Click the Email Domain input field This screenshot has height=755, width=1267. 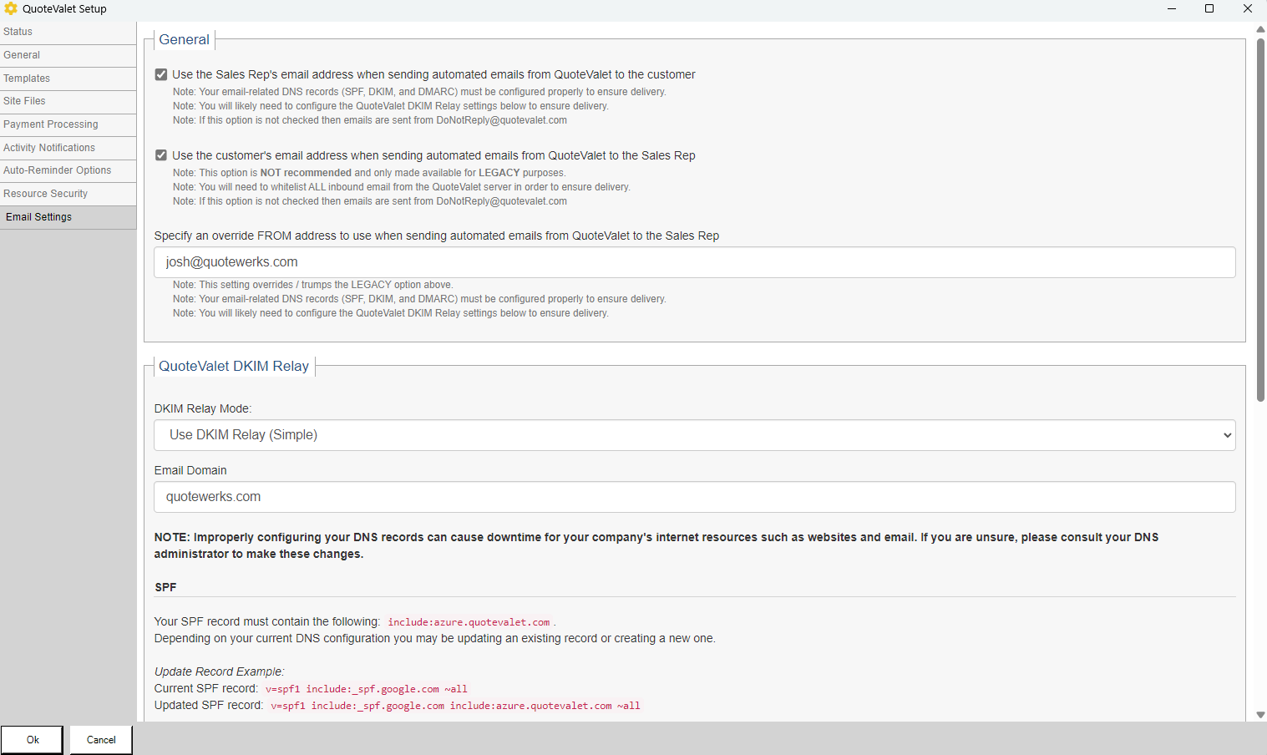[694, 497]
